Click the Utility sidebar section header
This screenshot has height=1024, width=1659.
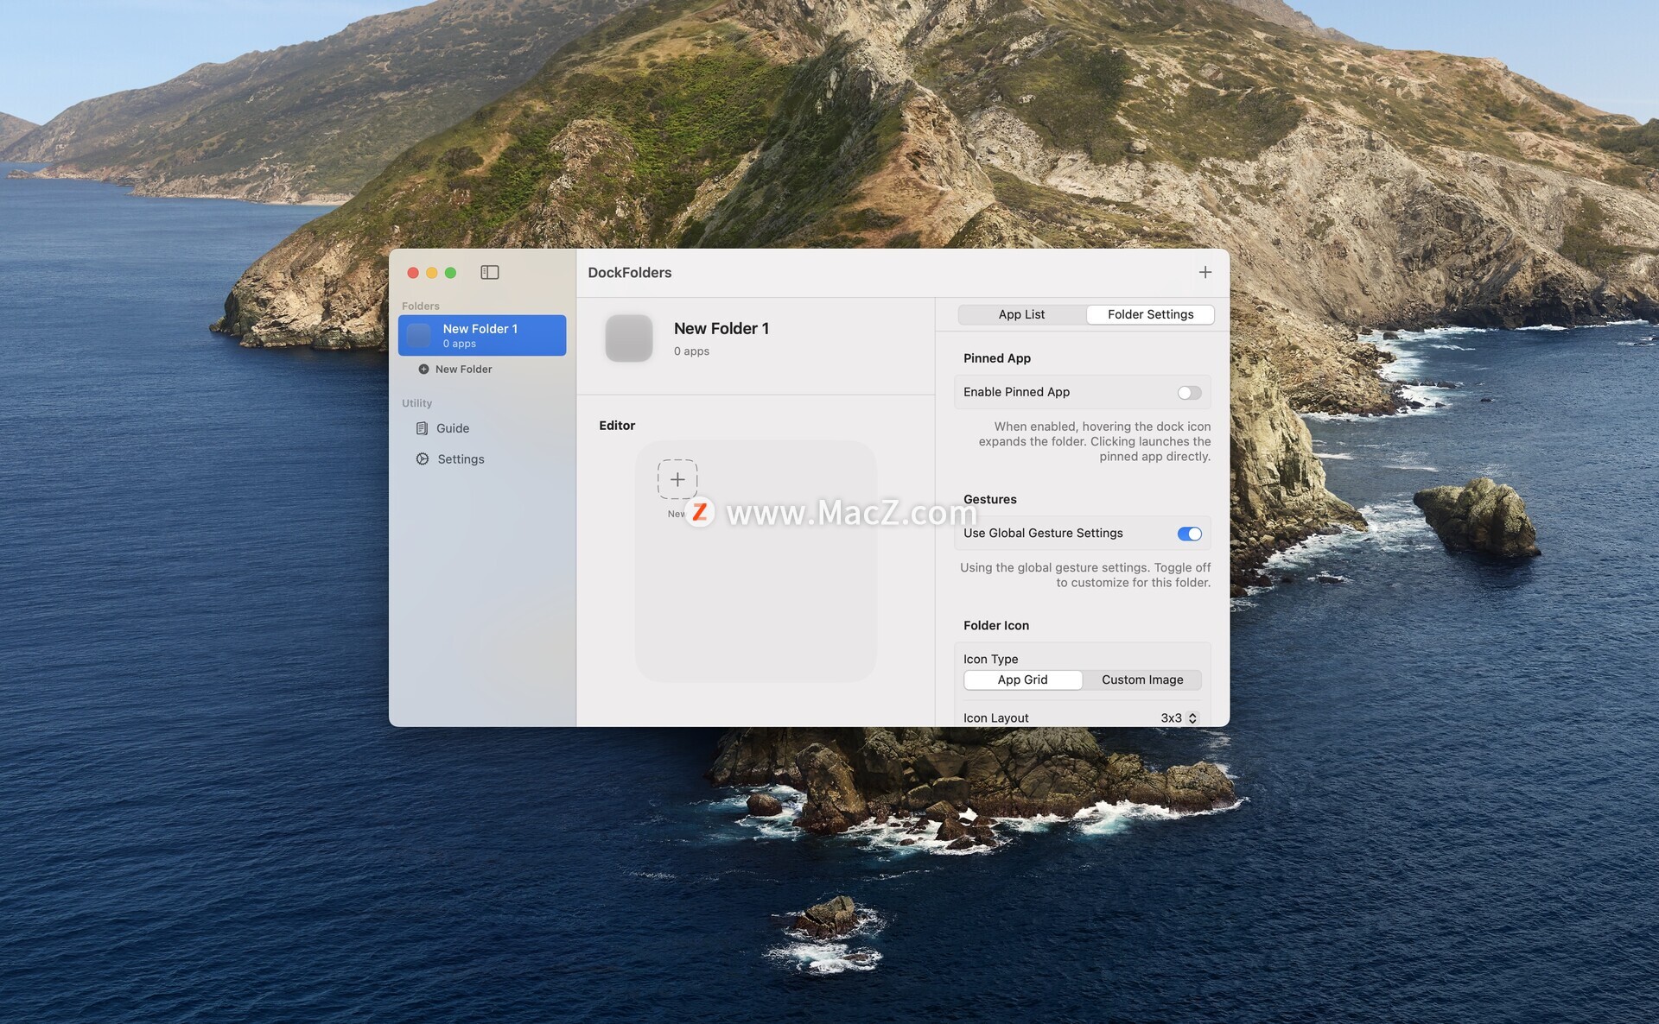(416, 403)
